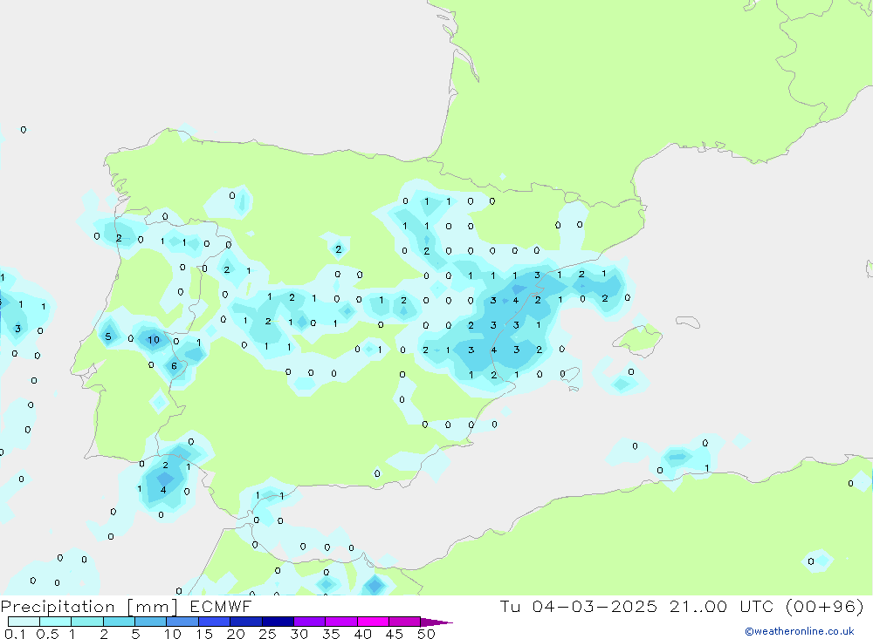
Task: Select the 0.5–1 mm legend color box
Action: [x=56, y=622]
